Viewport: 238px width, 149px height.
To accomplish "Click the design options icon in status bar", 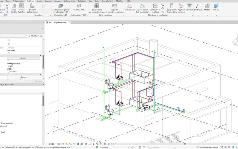I will tap(140, 147).
